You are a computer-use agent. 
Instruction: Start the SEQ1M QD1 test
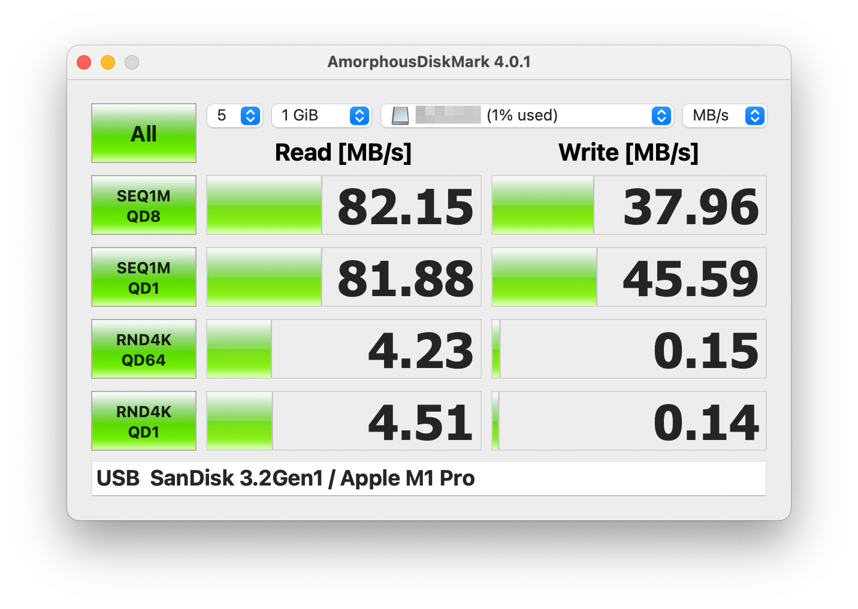(x=144, y=277)
